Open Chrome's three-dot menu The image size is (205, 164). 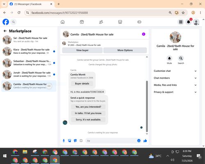pyautogui.click(x=200, y=13)
